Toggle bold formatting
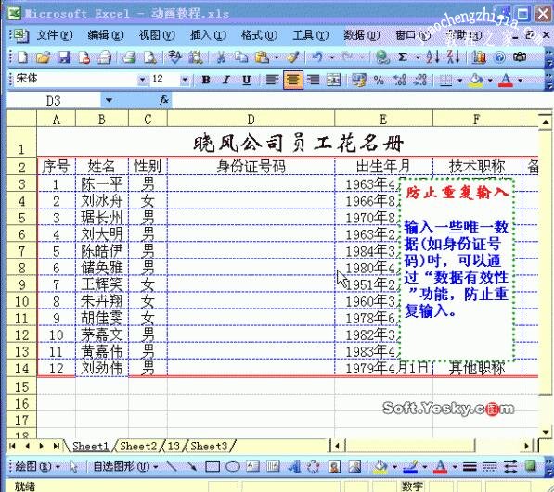 point(206,80)
